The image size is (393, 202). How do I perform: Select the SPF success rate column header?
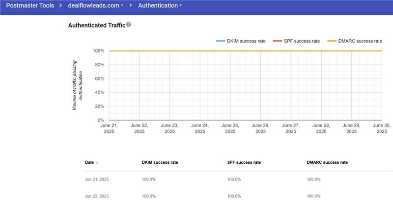point(244,162)
